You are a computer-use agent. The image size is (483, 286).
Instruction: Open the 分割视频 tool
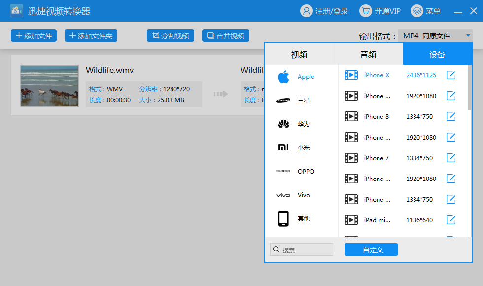point(171,36)
